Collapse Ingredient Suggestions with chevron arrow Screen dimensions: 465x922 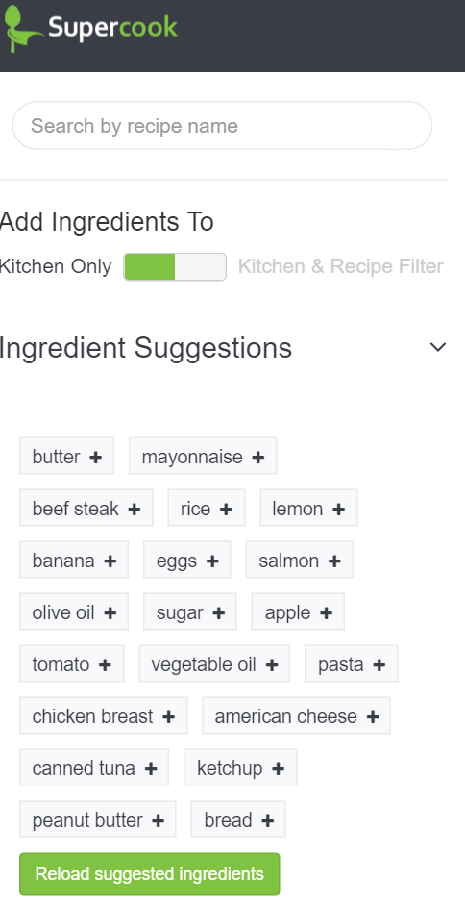[x=438, y=347]
